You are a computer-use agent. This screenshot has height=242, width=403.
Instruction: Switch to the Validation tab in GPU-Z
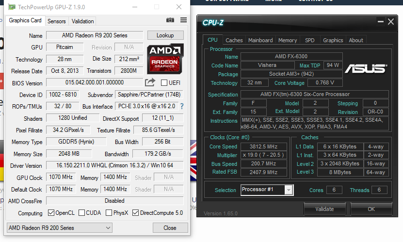pyautogui.click(x=82, y=21)
